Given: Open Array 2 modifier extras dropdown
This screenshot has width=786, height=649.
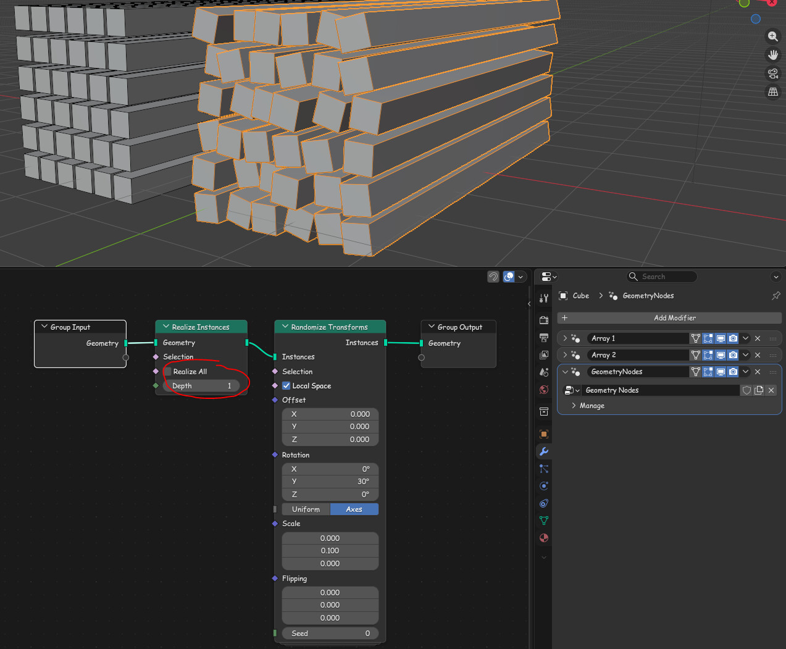Looking at the screenshot, I should [x=745, y=355].
